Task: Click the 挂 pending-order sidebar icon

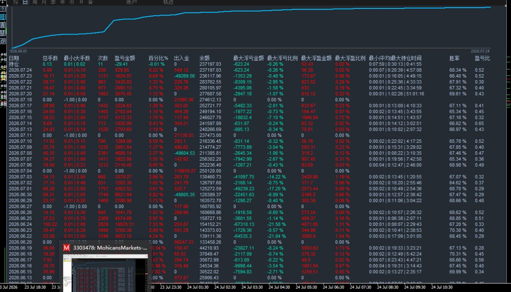Action: pos(3,17)
